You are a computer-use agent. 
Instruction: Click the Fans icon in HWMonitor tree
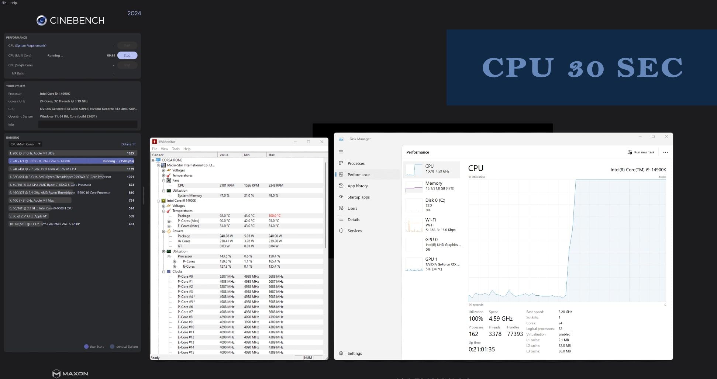click(x=169, y=180)
